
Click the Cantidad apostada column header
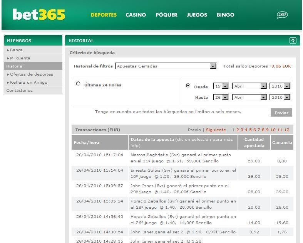pos(254,142)
